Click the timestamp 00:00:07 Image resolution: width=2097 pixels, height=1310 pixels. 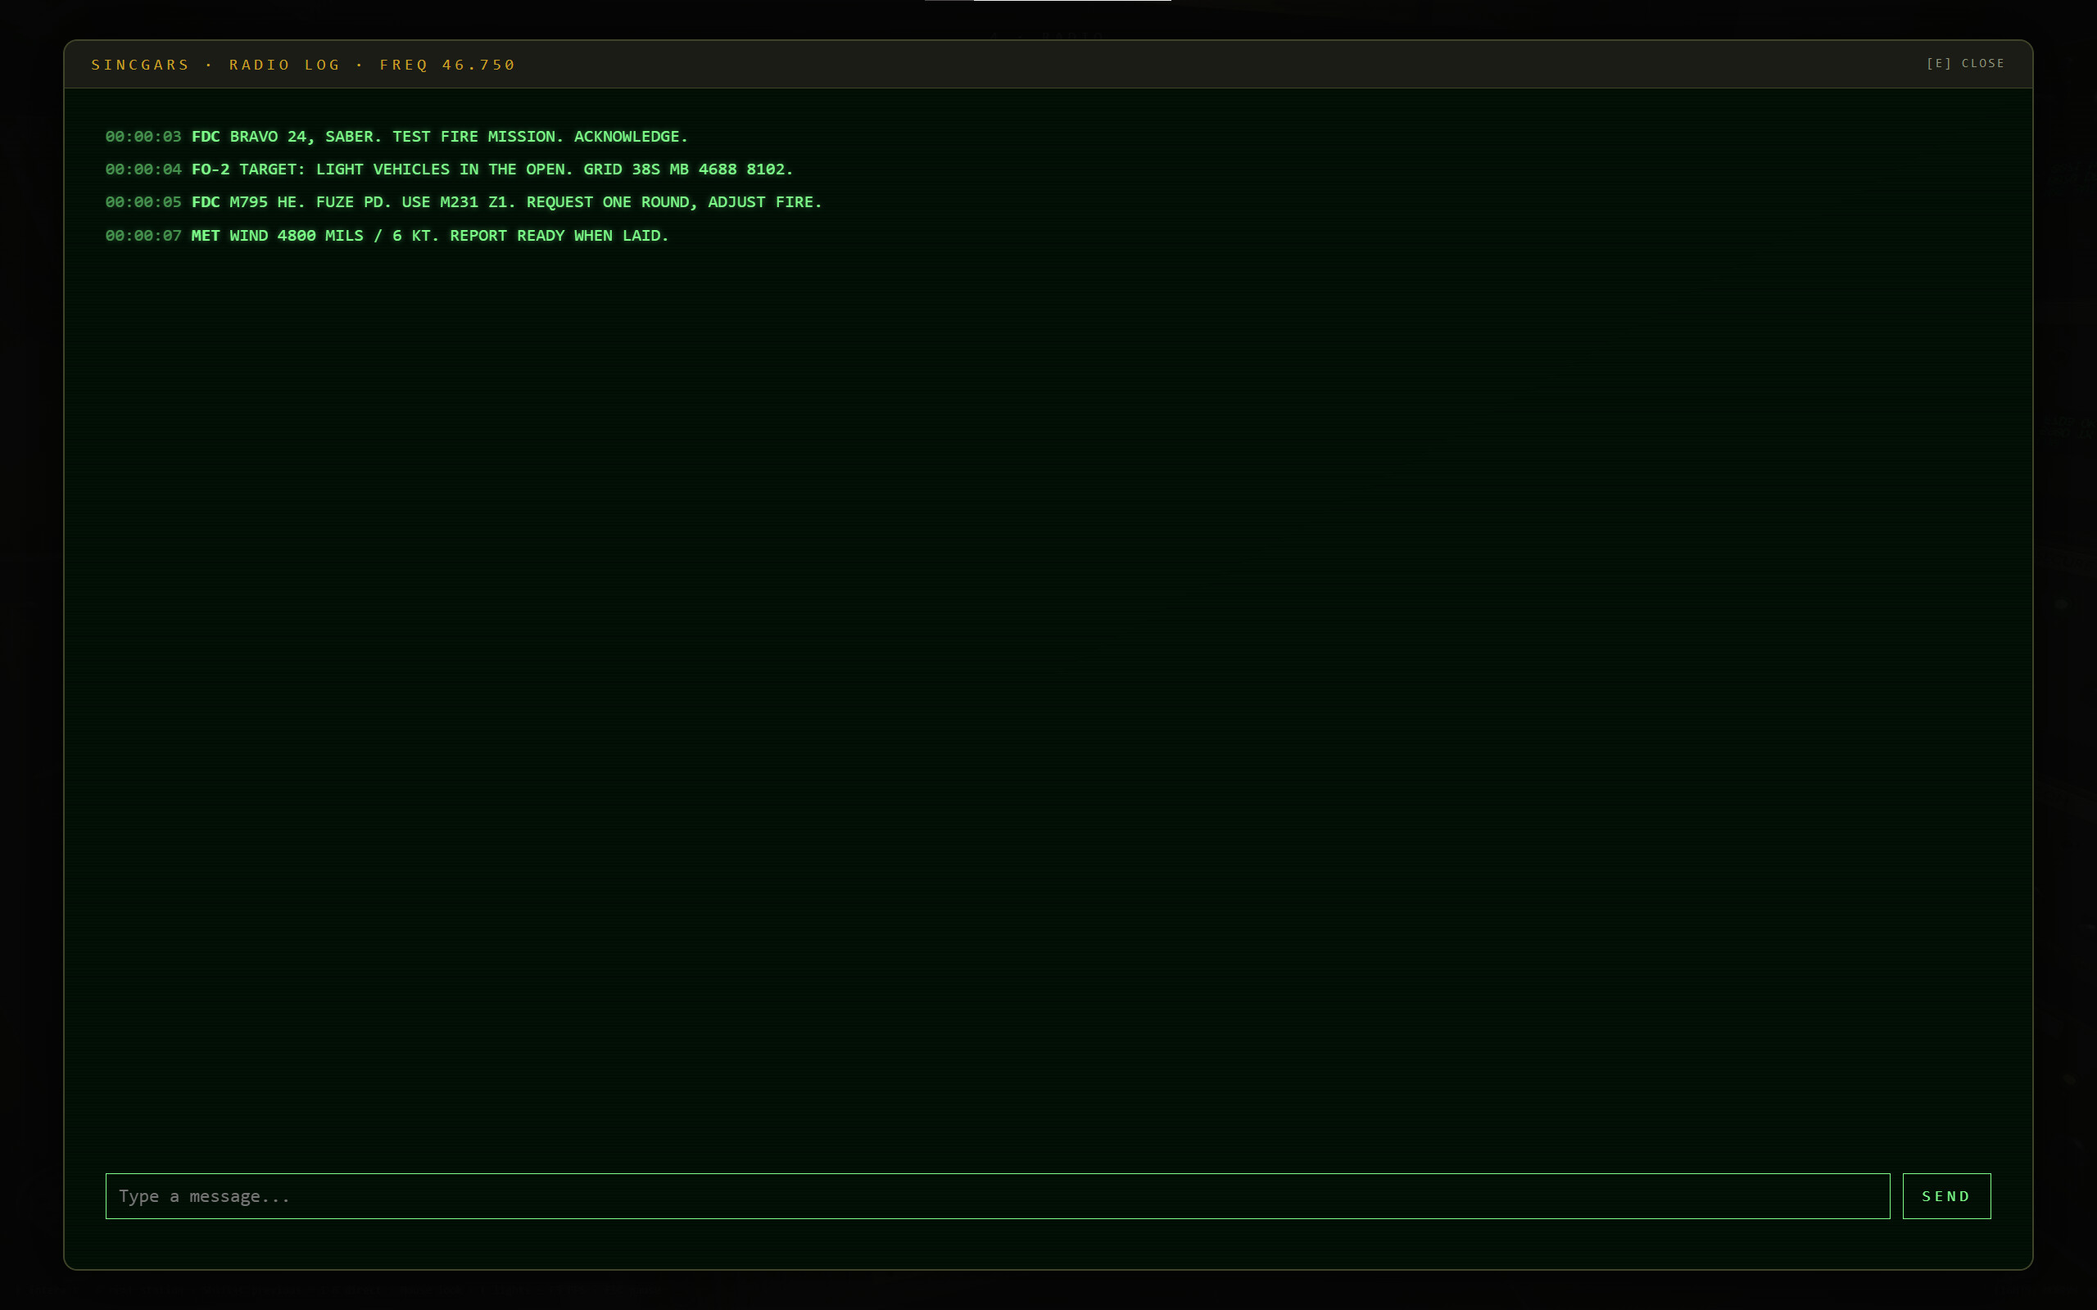pos(143,236)
